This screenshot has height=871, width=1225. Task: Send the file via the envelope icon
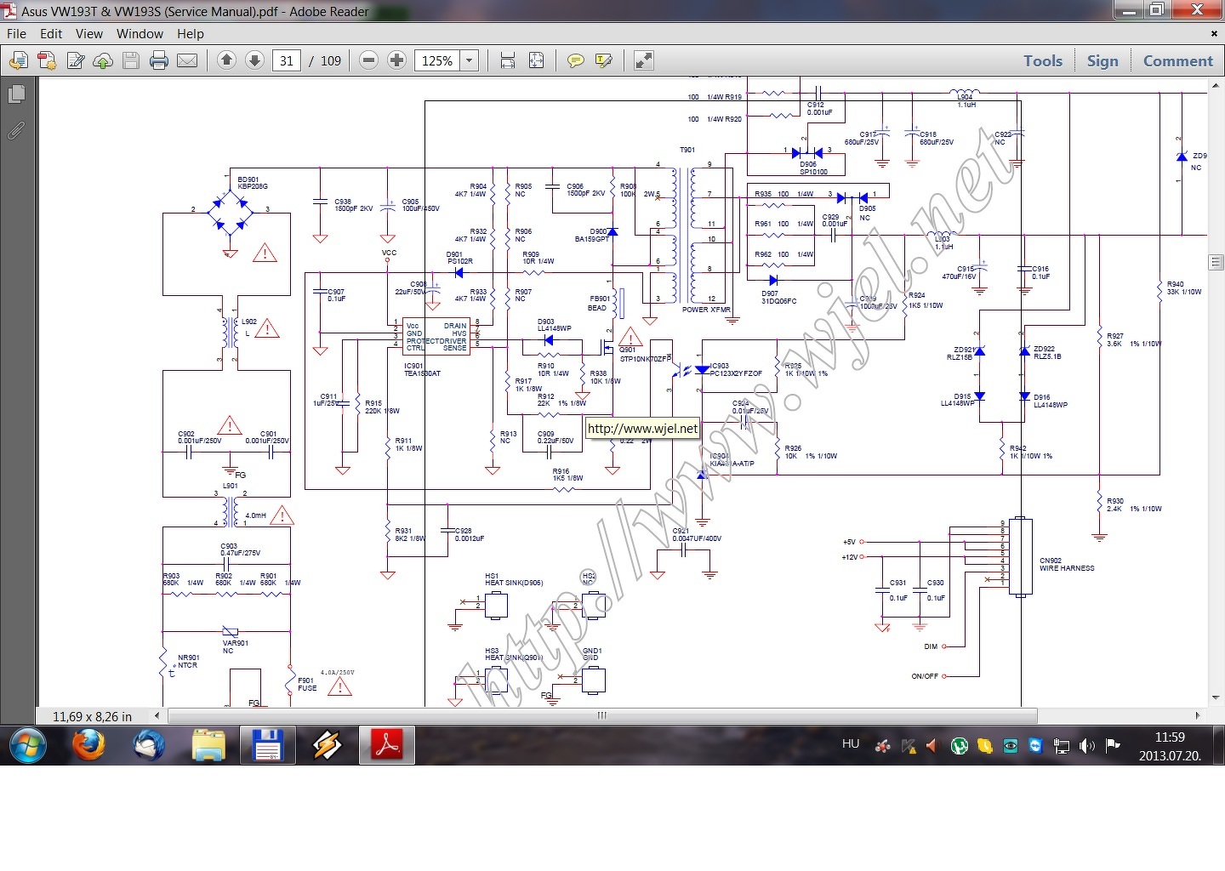(187, 60)
